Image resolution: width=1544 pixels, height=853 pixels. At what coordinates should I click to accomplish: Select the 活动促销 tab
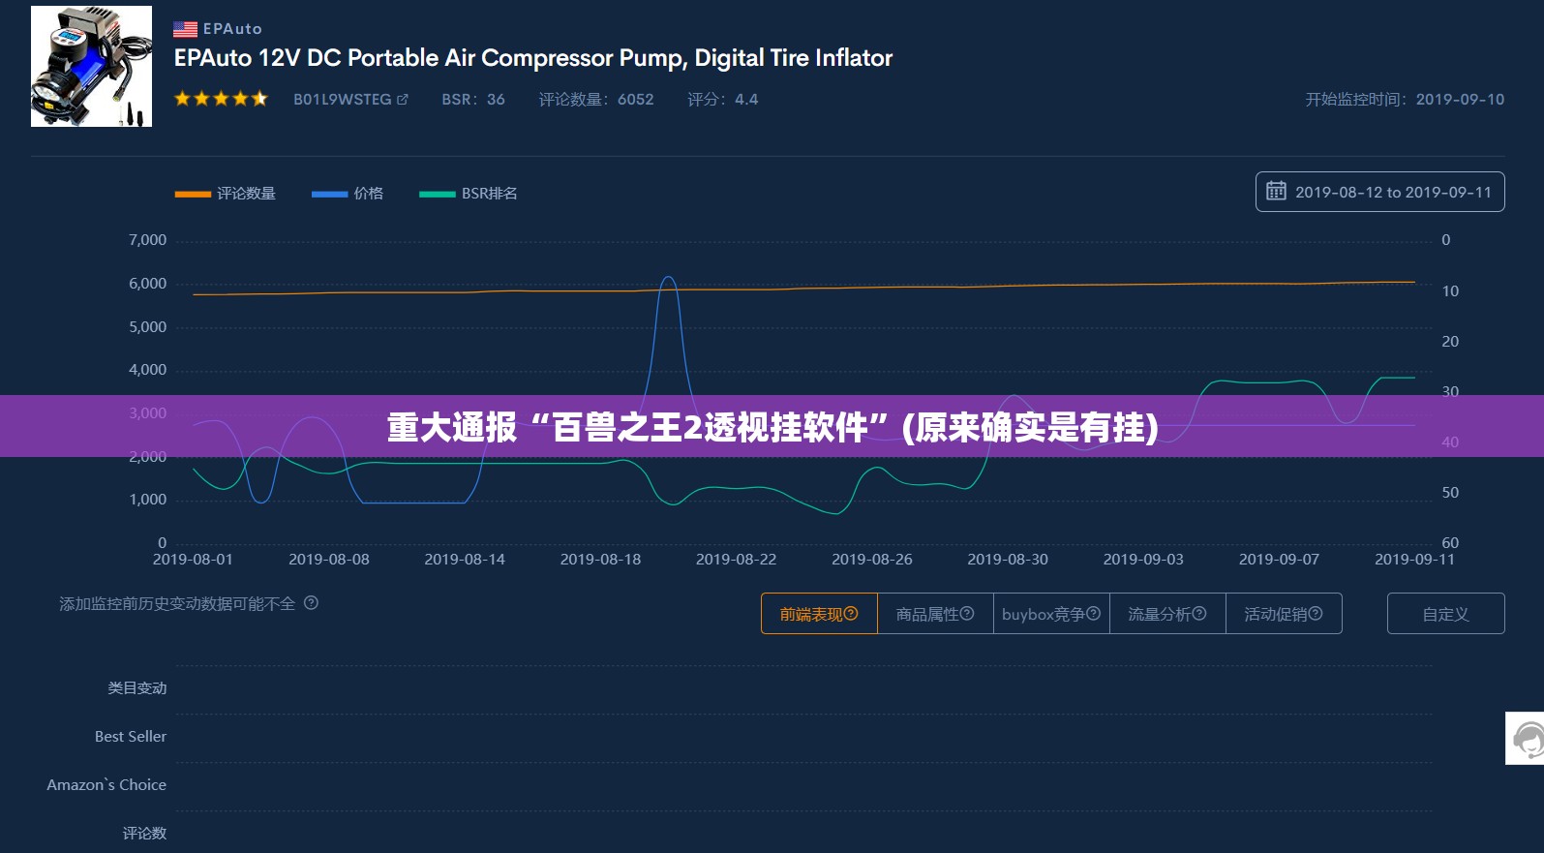1284,614
